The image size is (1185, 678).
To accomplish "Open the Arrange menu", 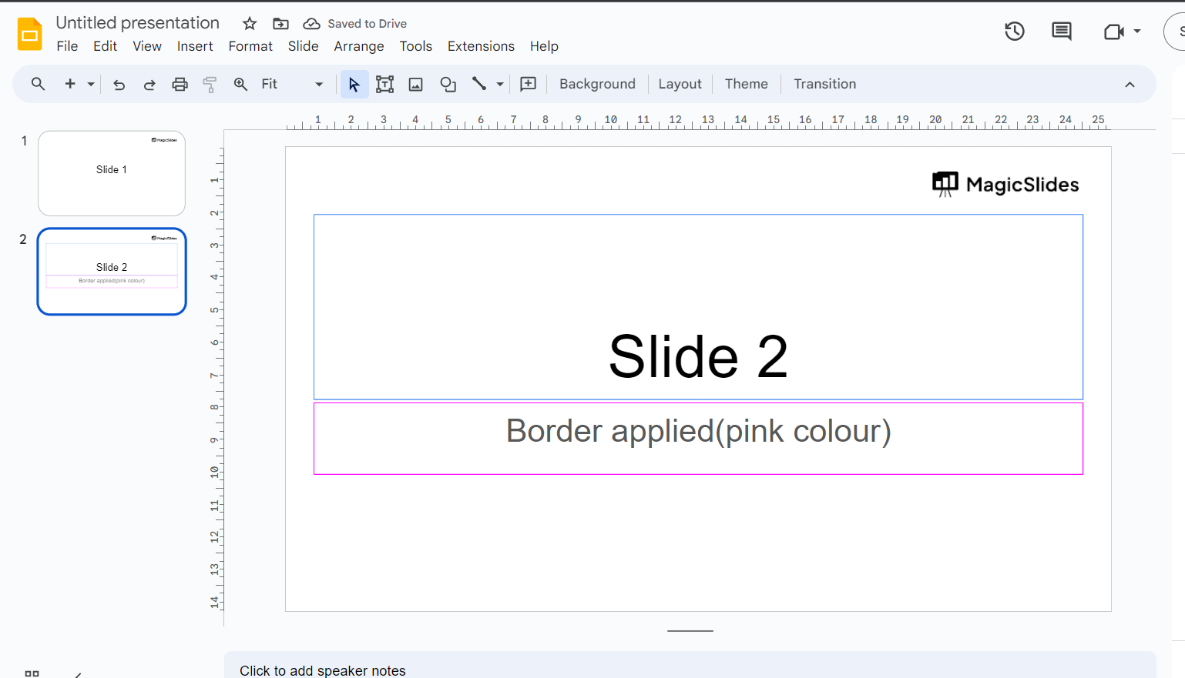I will [358, 46].
